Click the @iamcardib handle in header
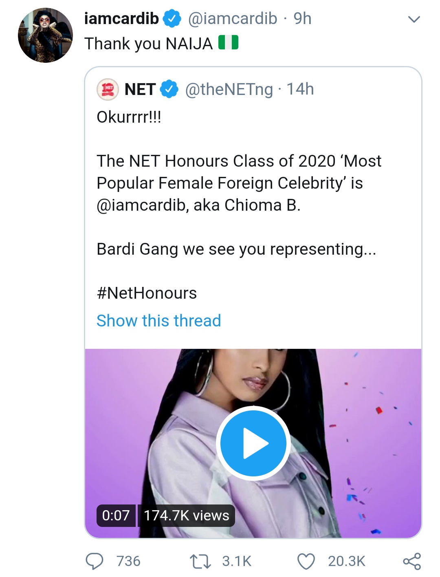This screenshot has width=440, height=577. [x=232, y=19]
